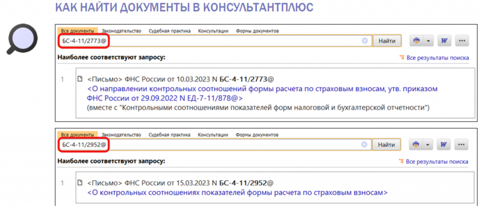Viewport: 480px width, 207px height.
Task: Clear the БС-4-11/2952@ search field
Action: [364, 145]
